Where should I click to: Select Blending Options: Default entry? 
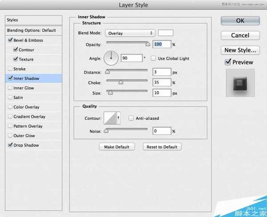pos(31,30)
